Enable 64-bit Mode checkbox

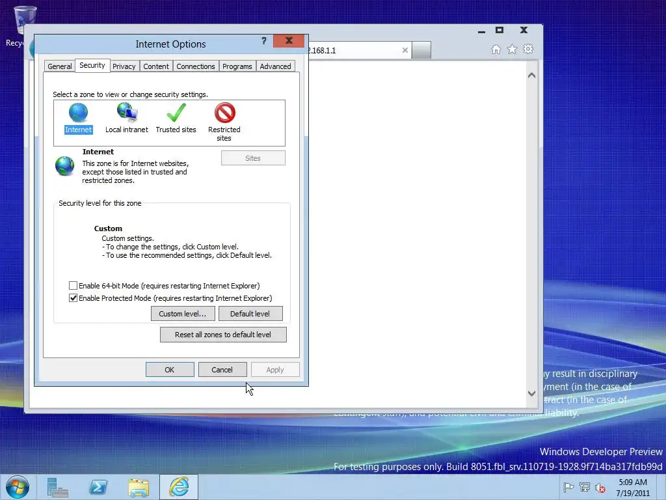[73, 286]
